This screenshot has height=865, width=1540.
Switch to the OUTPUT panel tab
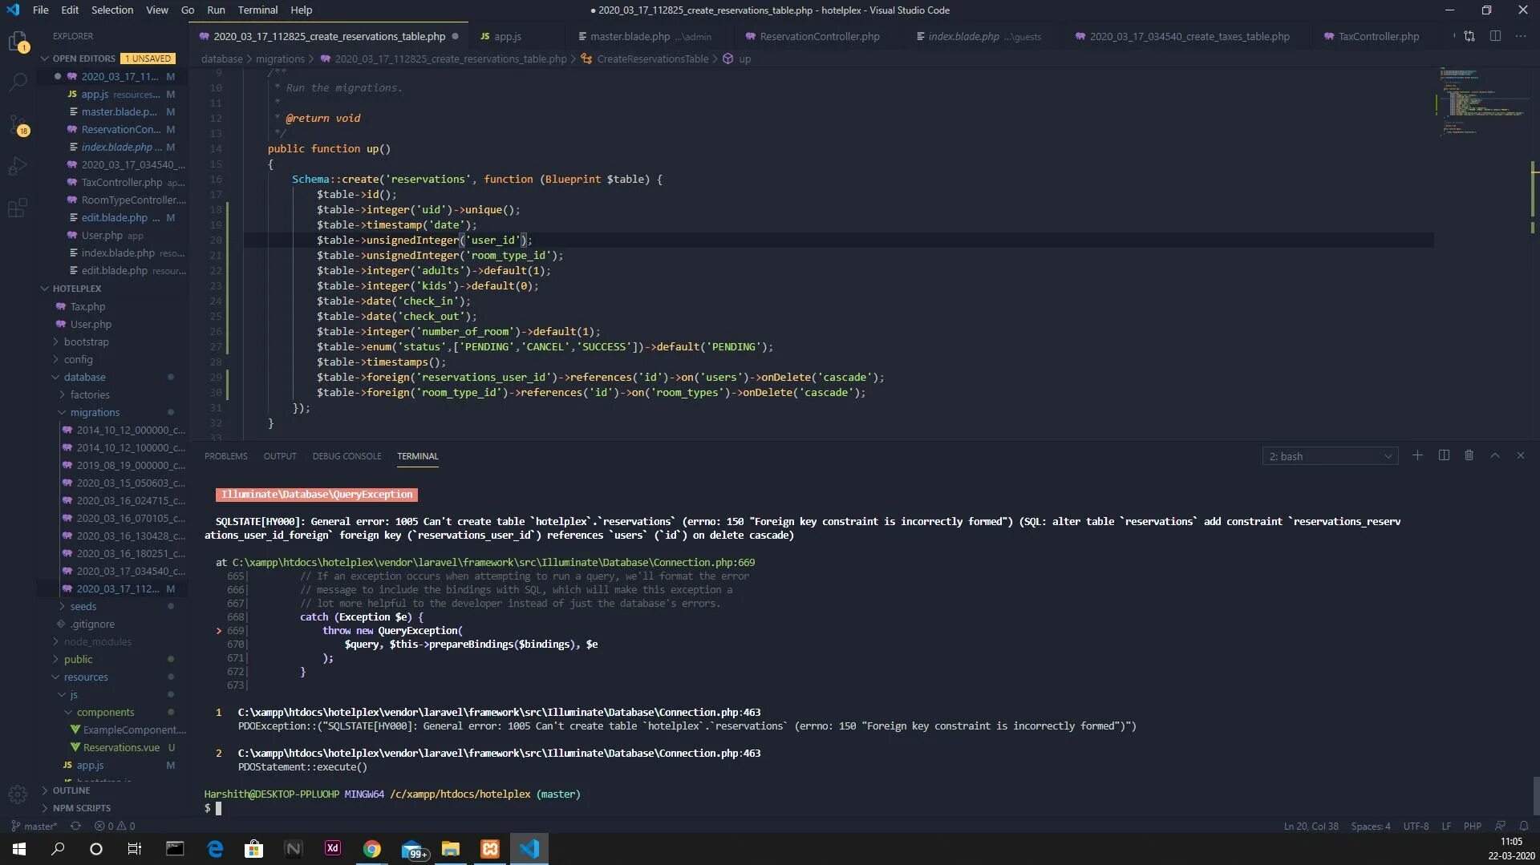point(280,456)
